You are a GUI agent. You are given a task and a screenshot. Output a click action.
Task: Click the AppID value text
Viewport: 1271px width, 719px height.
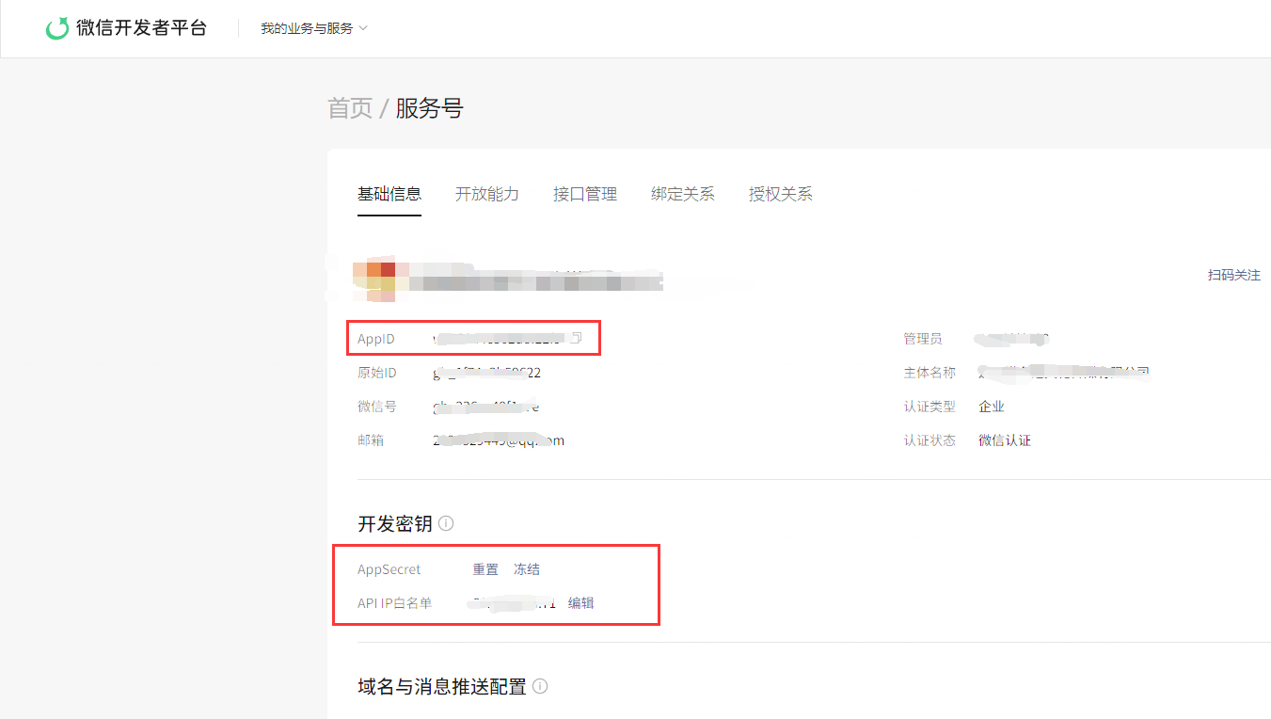pyautogui.click(x=497, y=338)
